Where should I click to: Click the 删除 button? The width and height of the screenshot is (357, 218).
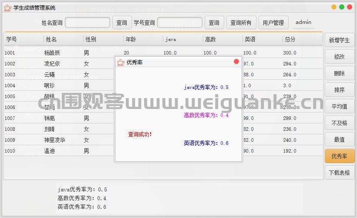(x=340, y=73)
